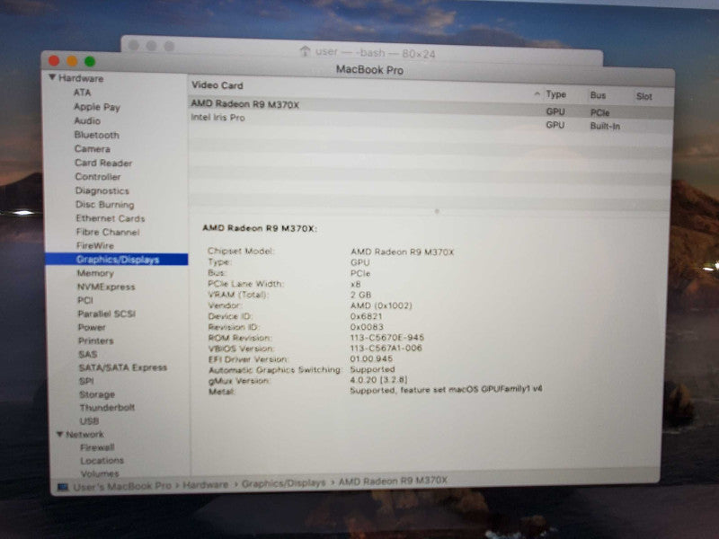
Task: Click the Metal support feature set text
Action: coord(446,390)
